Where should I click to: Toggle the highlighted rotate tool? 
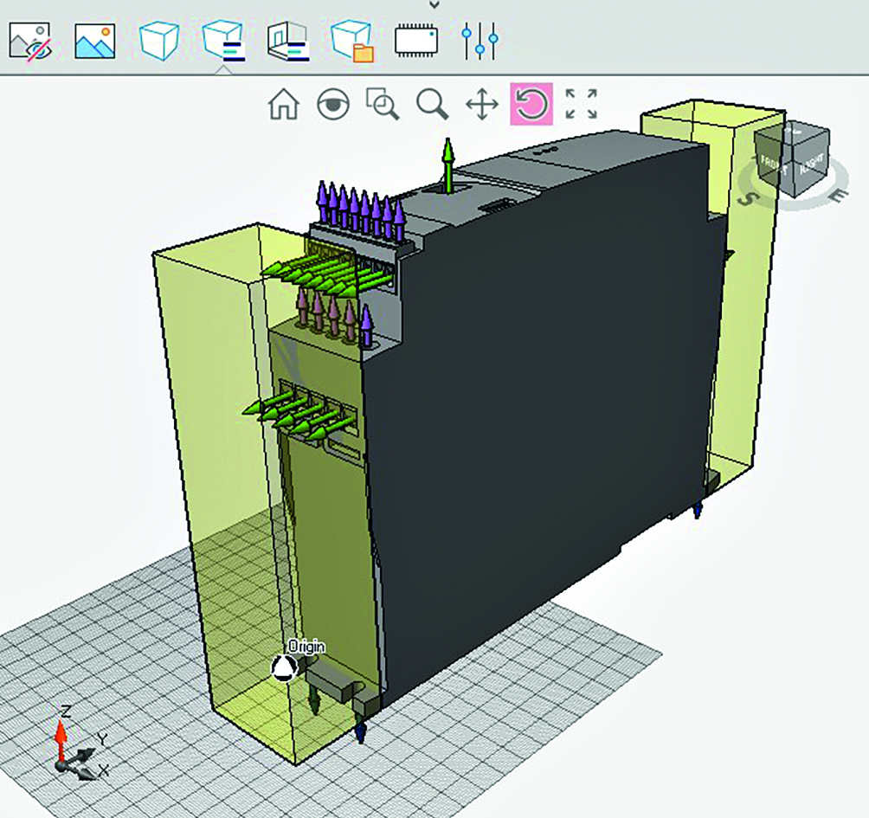coord(531,105)
